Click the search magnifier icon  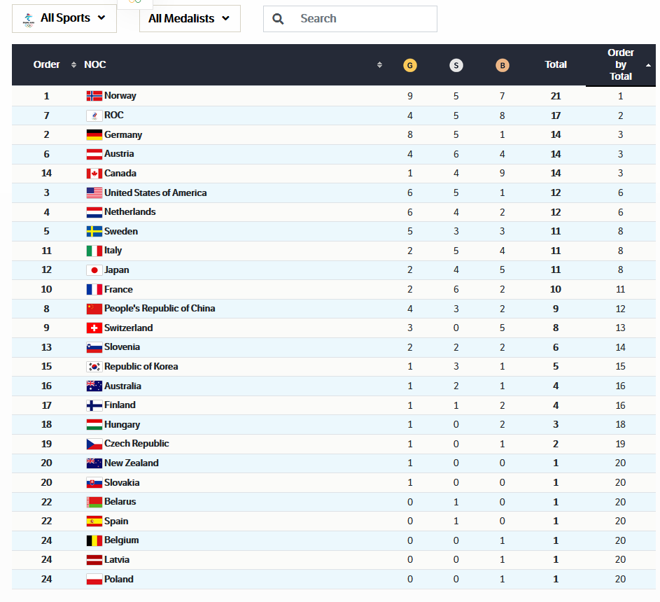pyautogui.click(x=278, y=19)
